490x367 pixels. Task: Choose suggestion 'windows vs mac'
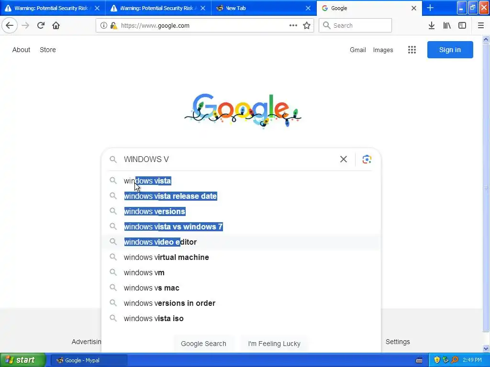tap(241, 288)
